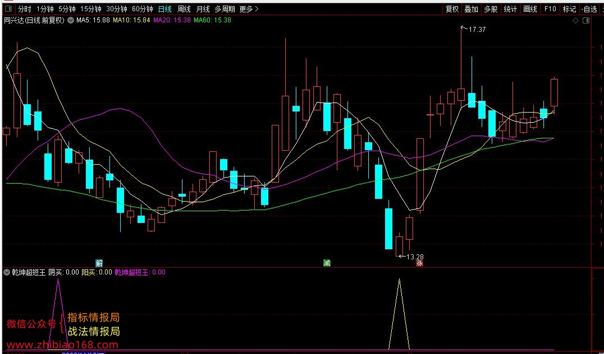Click the 乾坤超短王 indicator name
Viewport: 604px width, 354px height.
point(29,272)
